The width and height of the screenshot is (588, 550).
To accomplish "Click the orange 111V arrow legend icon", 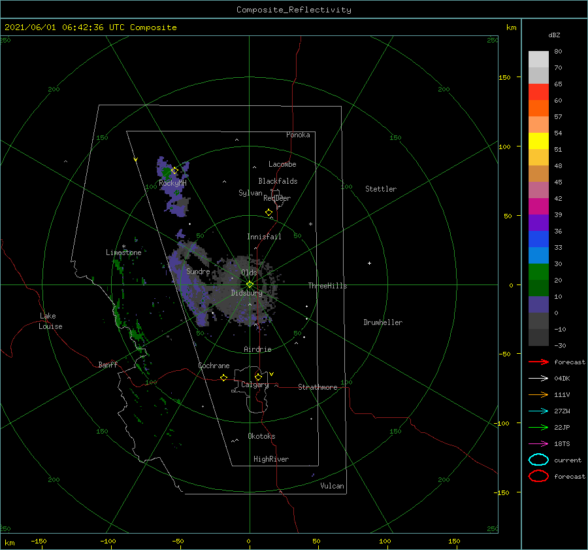I will pos(538,394).
